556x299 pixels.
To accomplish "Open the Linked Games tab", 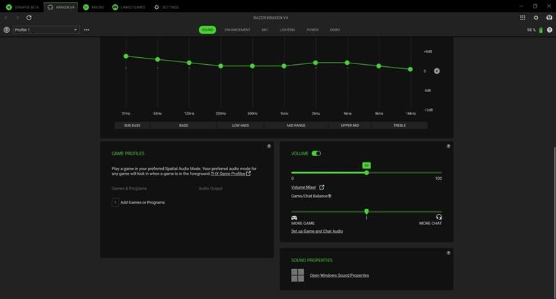I will 129,7.
